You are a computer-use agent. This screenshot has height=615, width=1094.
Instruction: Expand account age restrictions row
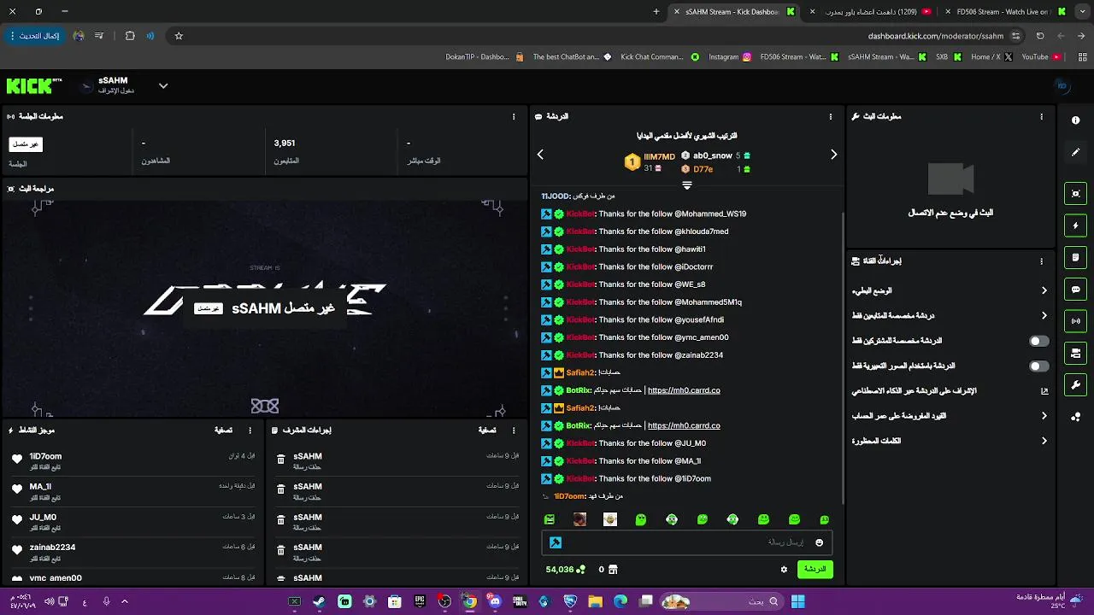[x=949, y=416]
